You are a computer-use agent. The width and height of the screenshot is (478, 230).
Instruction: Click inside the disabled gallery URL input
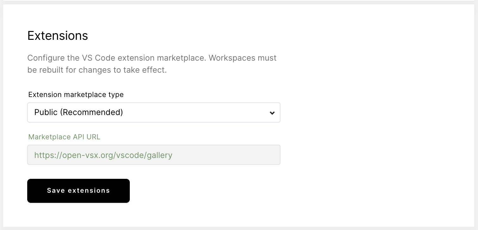coord(154,155)
